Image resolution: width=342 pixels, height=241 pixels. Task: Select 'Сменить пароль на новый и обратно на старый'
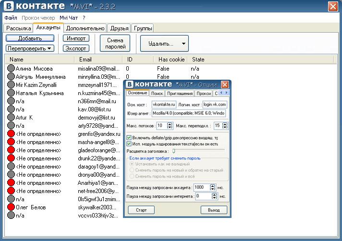pyautogui.click(x=132, y=170)
